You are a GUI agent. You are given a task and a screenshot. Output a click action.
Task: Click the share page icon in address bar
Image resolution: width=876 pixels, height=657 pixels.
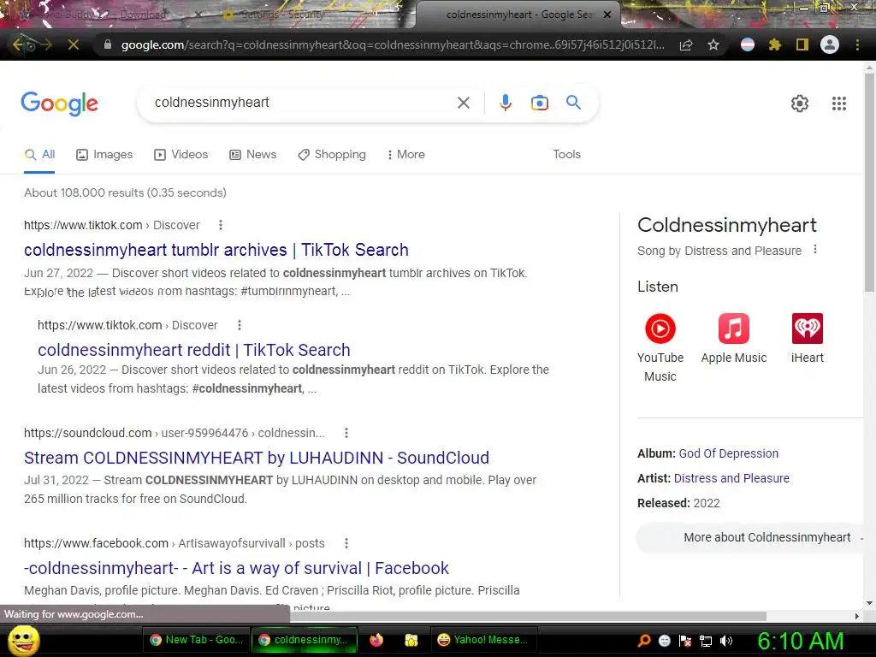686,44
